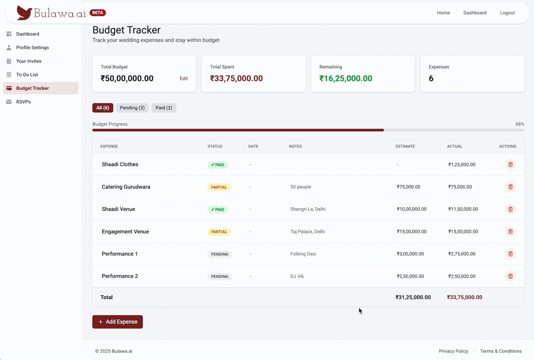This screenshot has height=360, width=534.
Task: Click the Dashboard sidebar icon
Action: [9, 34]
